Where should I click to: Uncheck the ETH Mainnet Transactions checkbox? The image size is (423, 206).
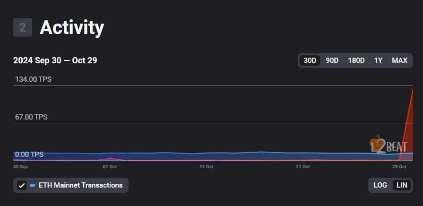point(21,185)
